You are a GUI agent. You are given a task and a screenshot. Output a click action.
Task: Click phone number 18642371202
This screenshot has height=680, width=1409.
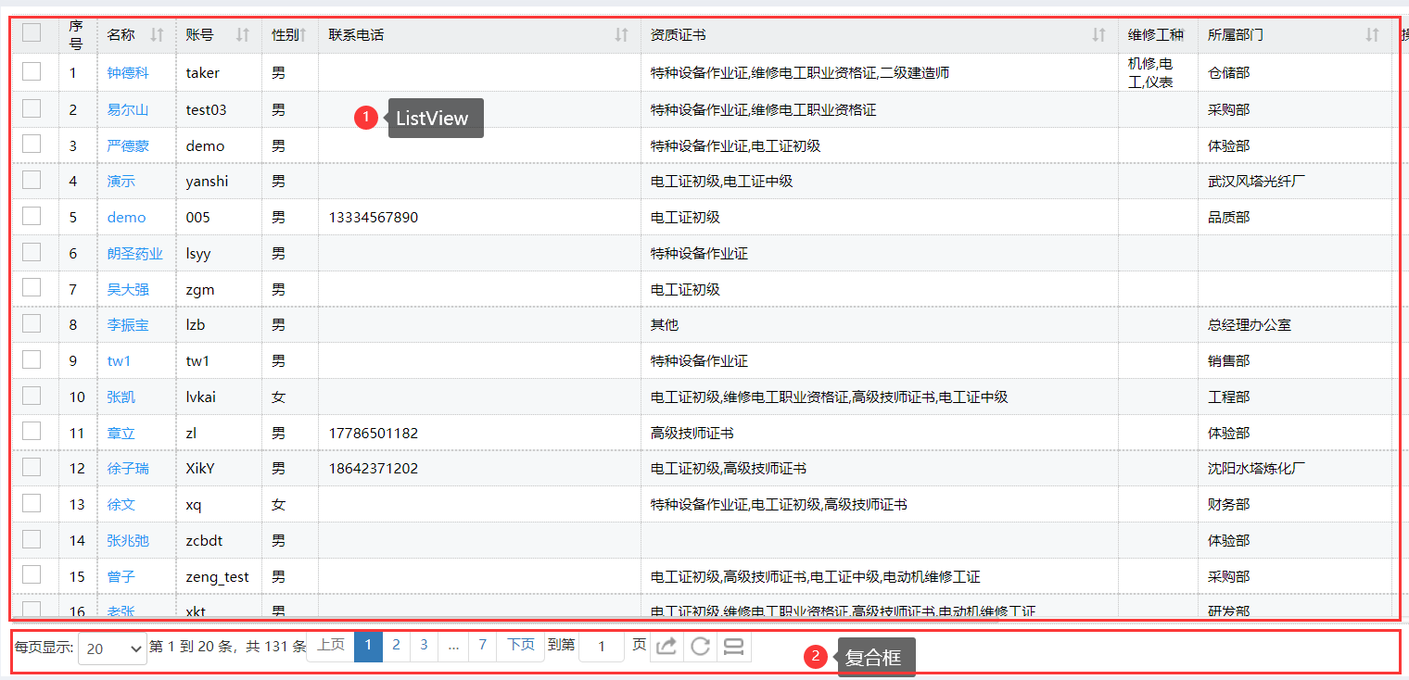pos(374,469)
